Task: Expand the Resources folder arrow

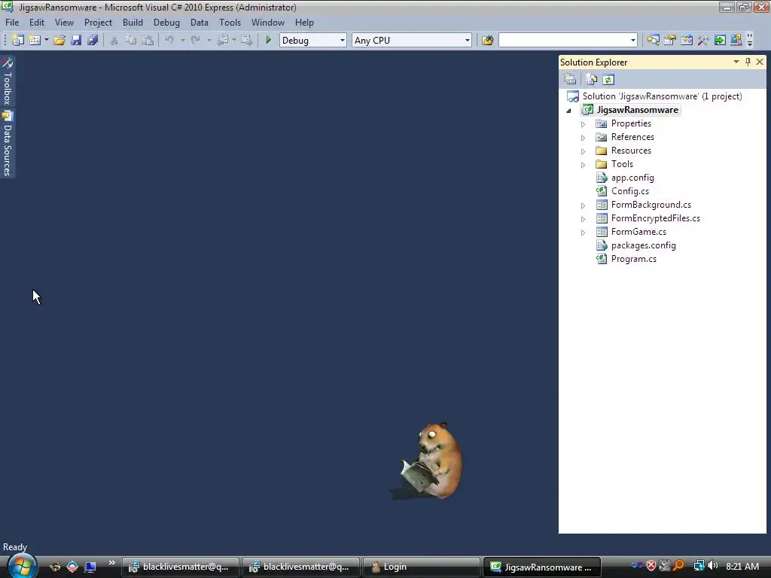Action: (x=584, y=151)
